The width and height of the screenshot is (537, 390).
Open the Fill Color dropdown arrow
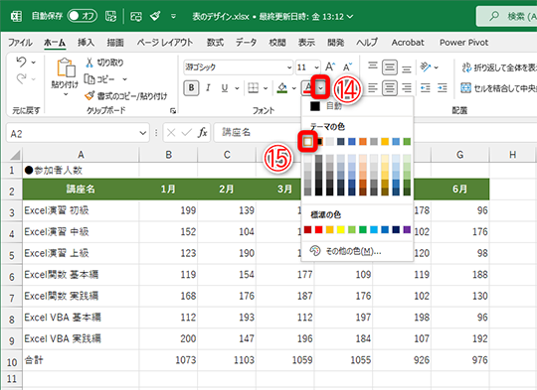(293, 88)
